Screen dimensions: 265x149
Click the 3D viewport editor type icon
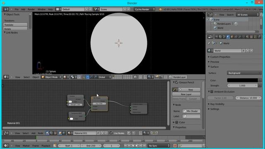(6, 77)
